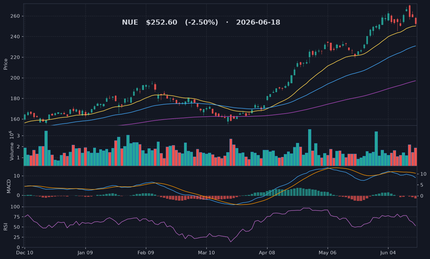
Task: Click the Price axis label
Action: [5, 64]
